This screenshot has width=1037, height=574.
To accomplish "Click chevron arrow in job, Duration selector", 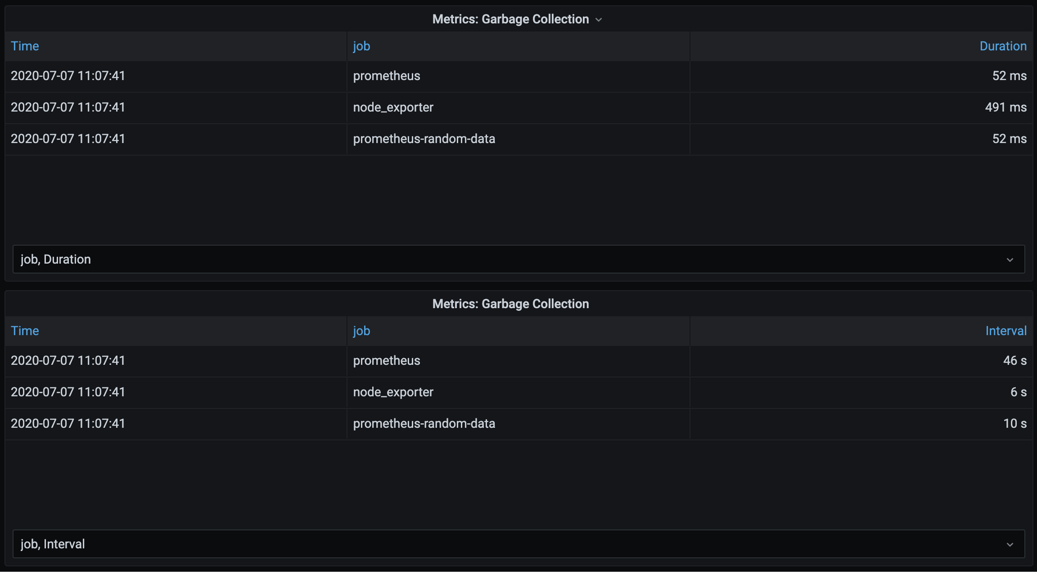I will tap(1010, 260).
